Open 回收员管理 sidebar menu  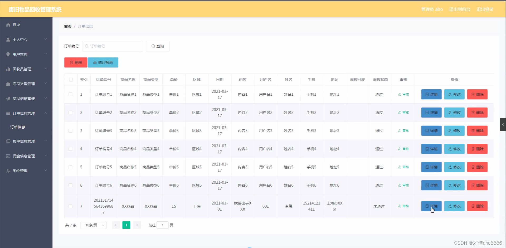26,69
